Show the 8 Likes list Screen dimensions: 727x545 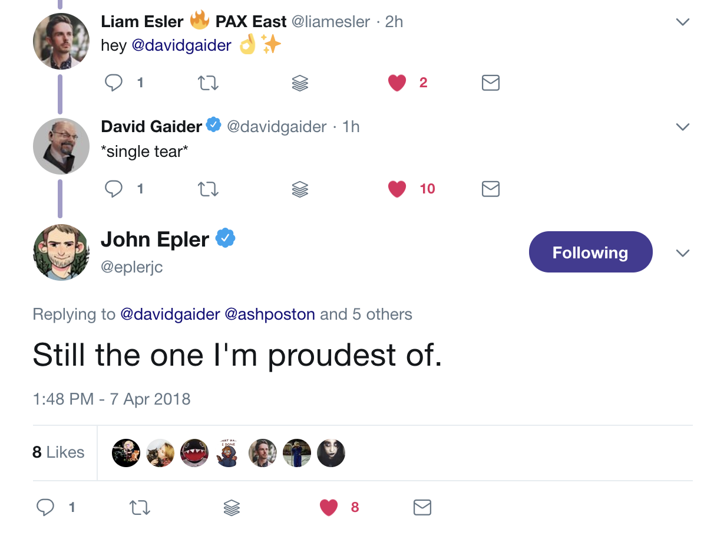58,452
